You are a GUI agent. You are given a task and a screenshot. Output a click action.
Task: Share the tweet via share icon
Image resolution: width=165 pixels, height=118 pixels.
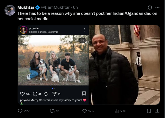(157, 111)
